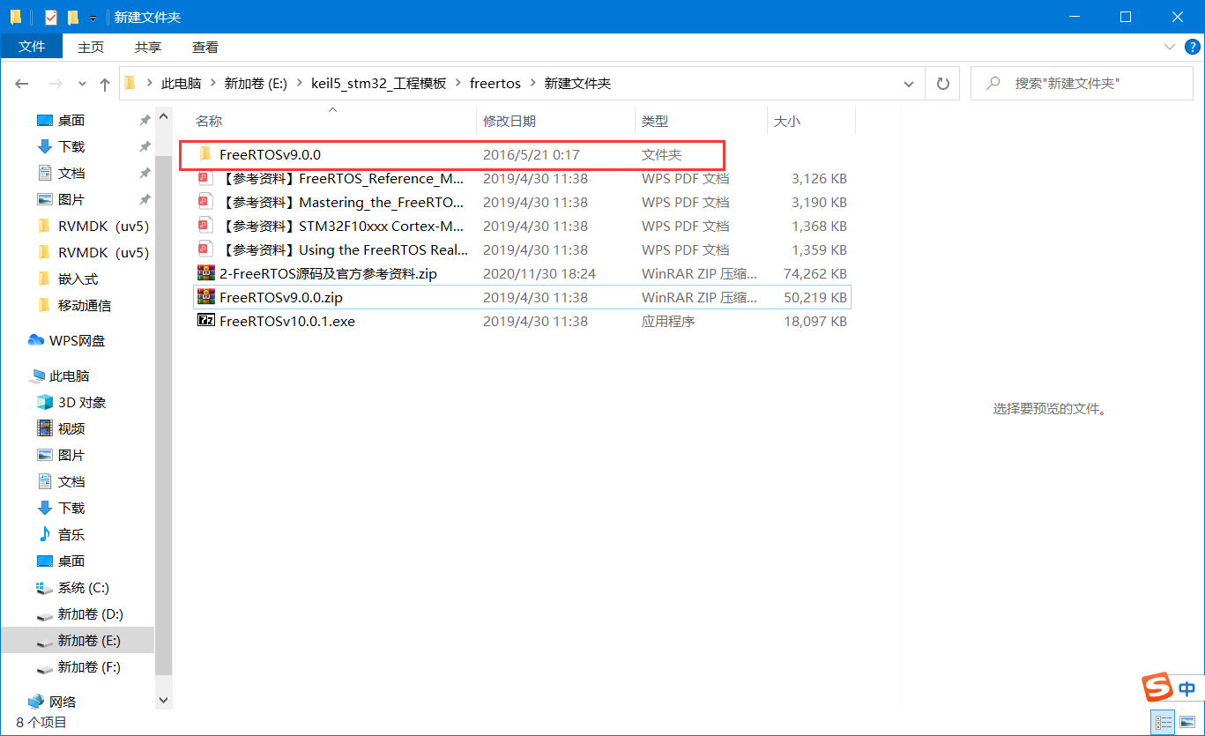Click keil5_stm32_工程模板 in the breadcrumb
The height and width of the screenshot is (736, 1205).
pyautogui.click(x=379, y=84)
